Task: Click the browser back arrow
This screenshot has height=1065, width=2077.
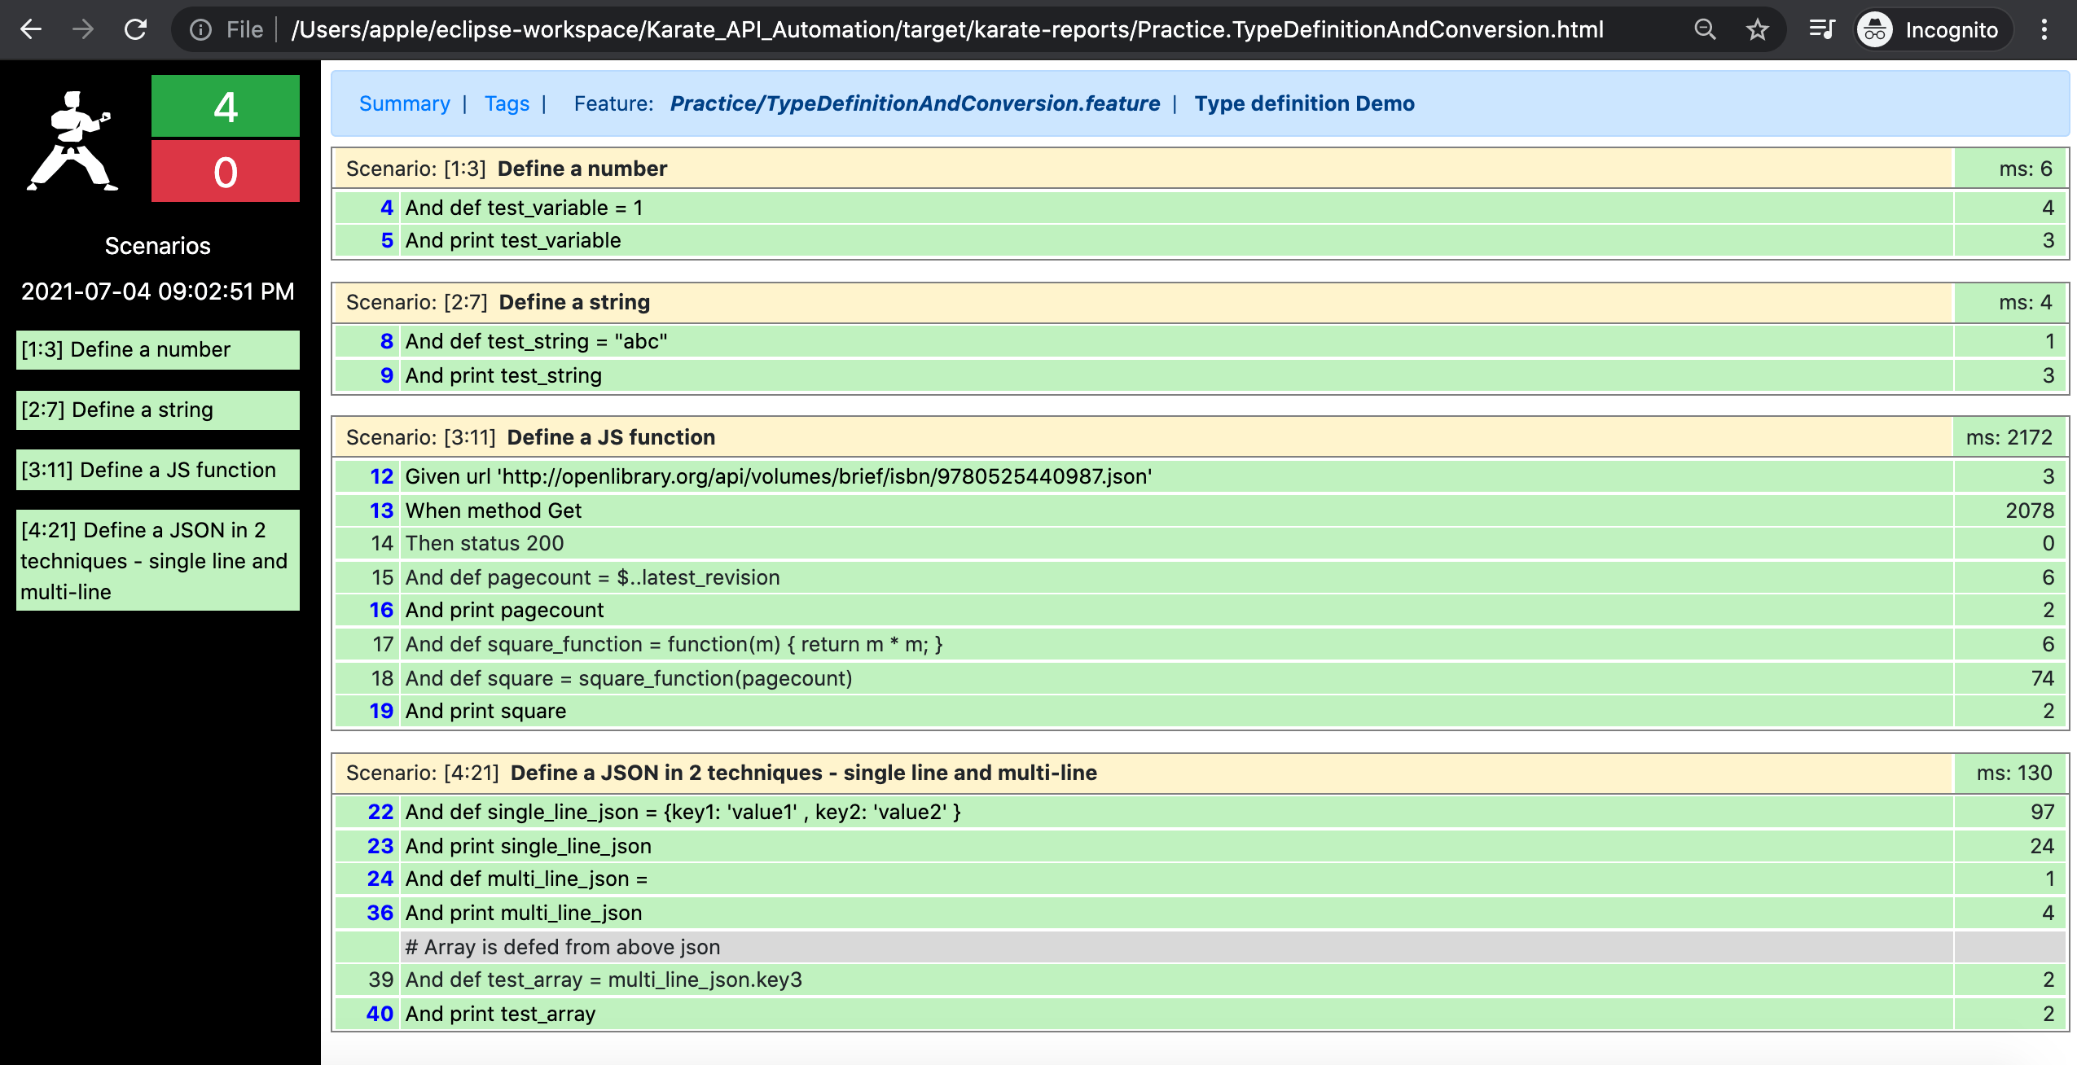Action: [x=31, y=30]
